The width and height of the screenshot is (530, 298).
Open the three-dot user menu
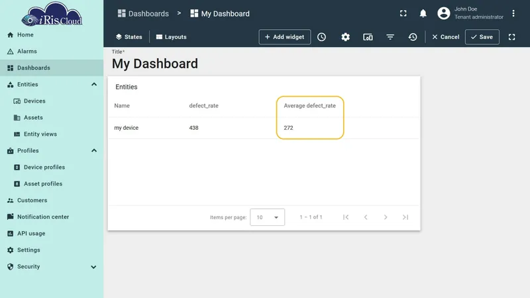tap(513, 13)
